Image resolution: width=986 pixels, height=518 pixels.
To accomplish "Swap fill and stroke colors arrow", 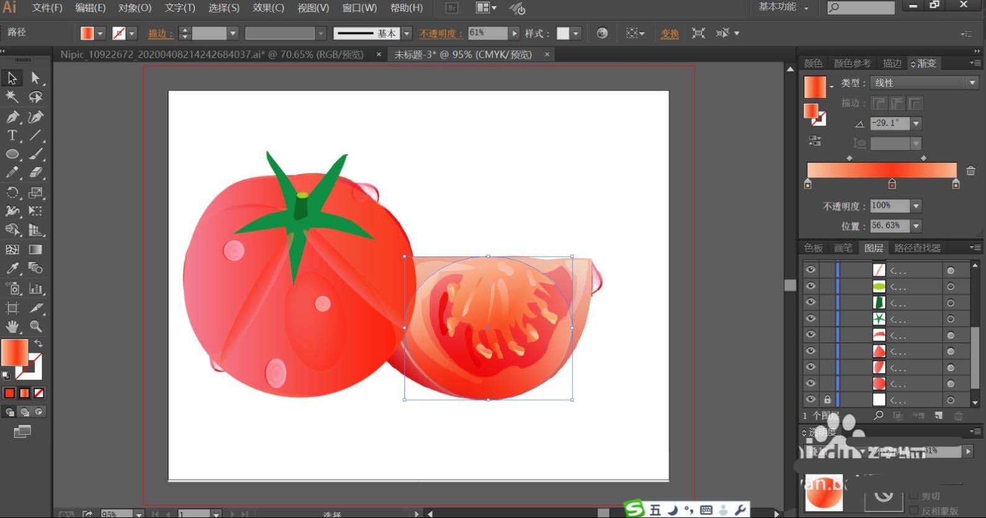I will pos(39,343).
